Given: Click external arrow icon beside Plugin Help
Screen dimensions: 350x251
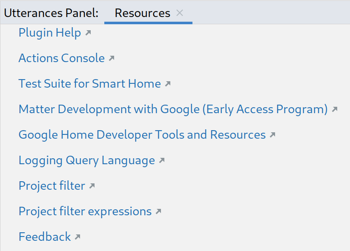Looking at the screenshot, I should pyautogui.click(x=88, y=33).
